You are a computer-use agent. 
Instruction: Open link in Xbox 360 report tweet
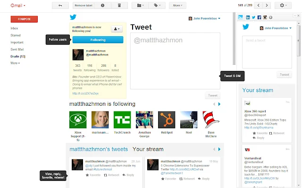click(259, 127)
